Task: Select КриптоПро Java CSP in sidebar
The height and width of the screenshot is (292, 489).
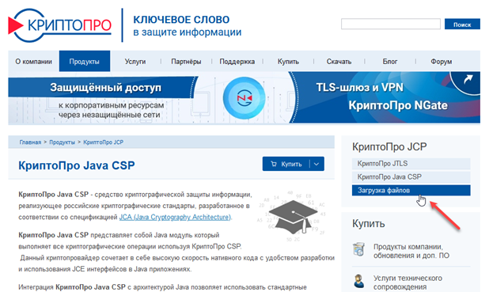Action: click(411, 177)
